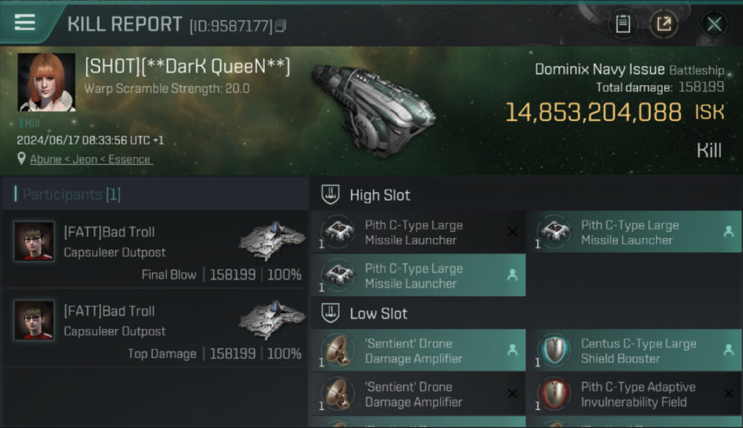This screenshot has height=428, width=743.
Task: Close the kill report window
Action: [x=714, y=24]
